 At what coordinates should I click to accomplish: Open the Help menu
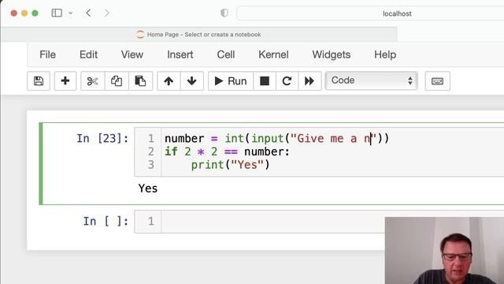click(385, 54)
